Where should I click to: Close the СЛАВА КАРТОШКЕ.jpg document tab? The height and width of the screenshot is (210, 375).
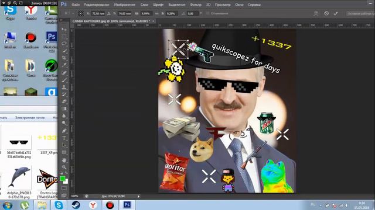pos(154,21)
